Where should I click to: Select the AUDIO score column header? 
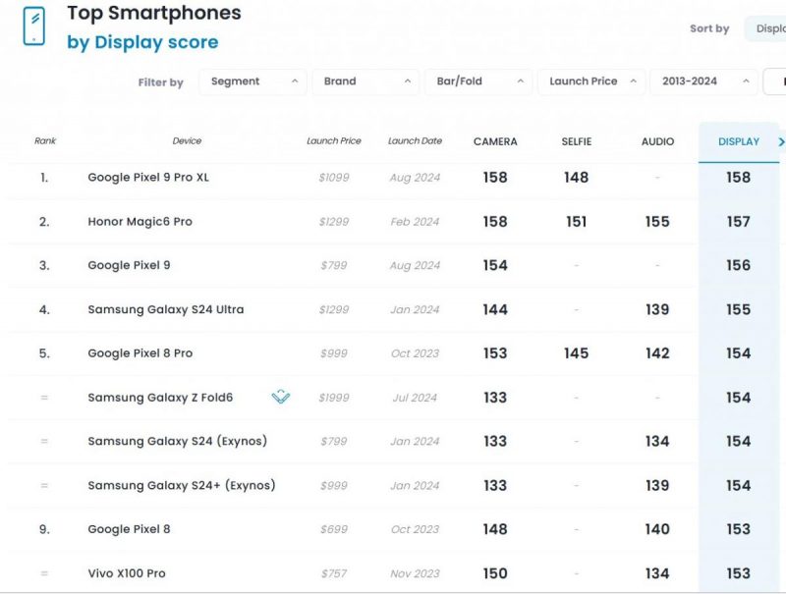[x=657, y=141]
